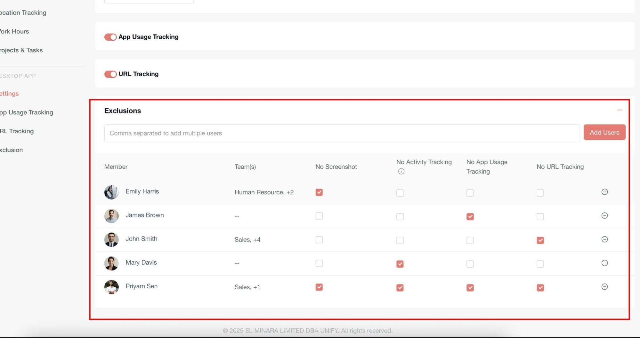Remove John Smith's exclusion row
Image resolution: width=640 pixels, height=338 pixels.
pos(604,239)
